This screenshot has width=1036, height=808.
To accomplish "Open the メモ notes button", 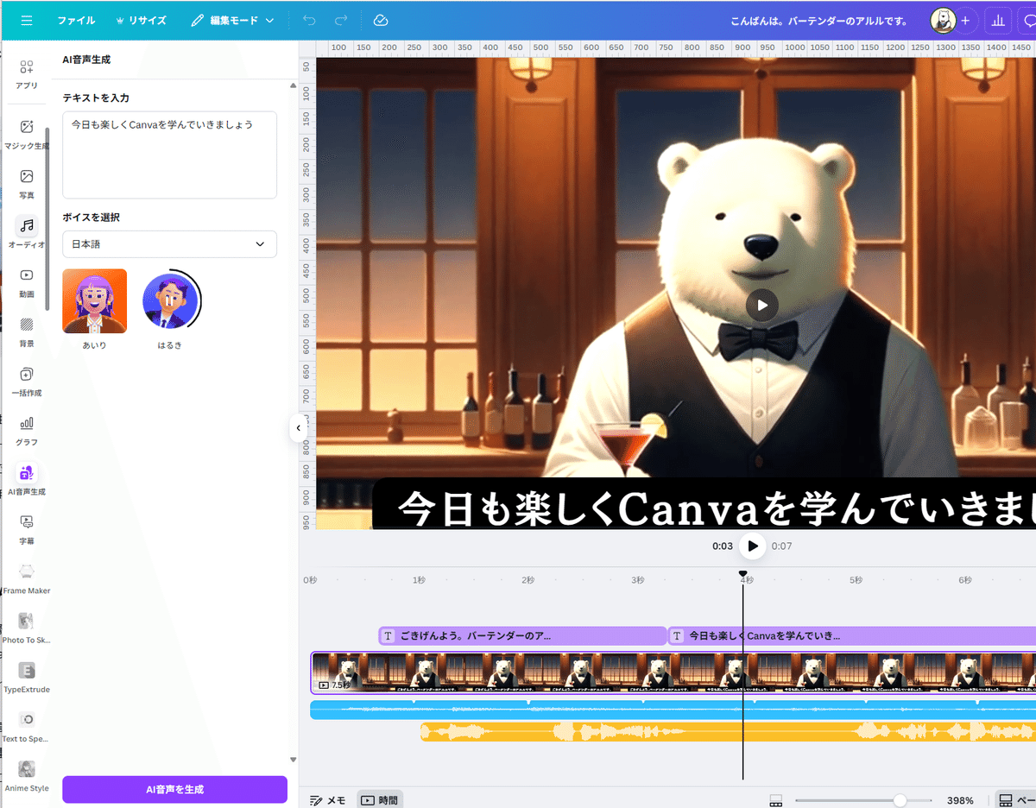I will tap(327, 800).
